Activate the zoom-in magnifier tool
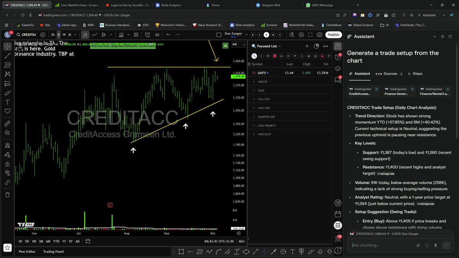459x258 pixels. coord(7,133)
